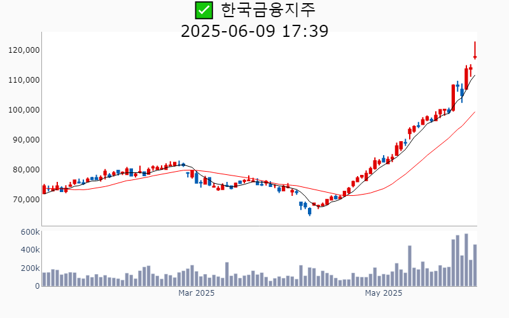The image size is (509, 318).
Task: Click the 110,000 price axis label
Action: coord(24,80)
